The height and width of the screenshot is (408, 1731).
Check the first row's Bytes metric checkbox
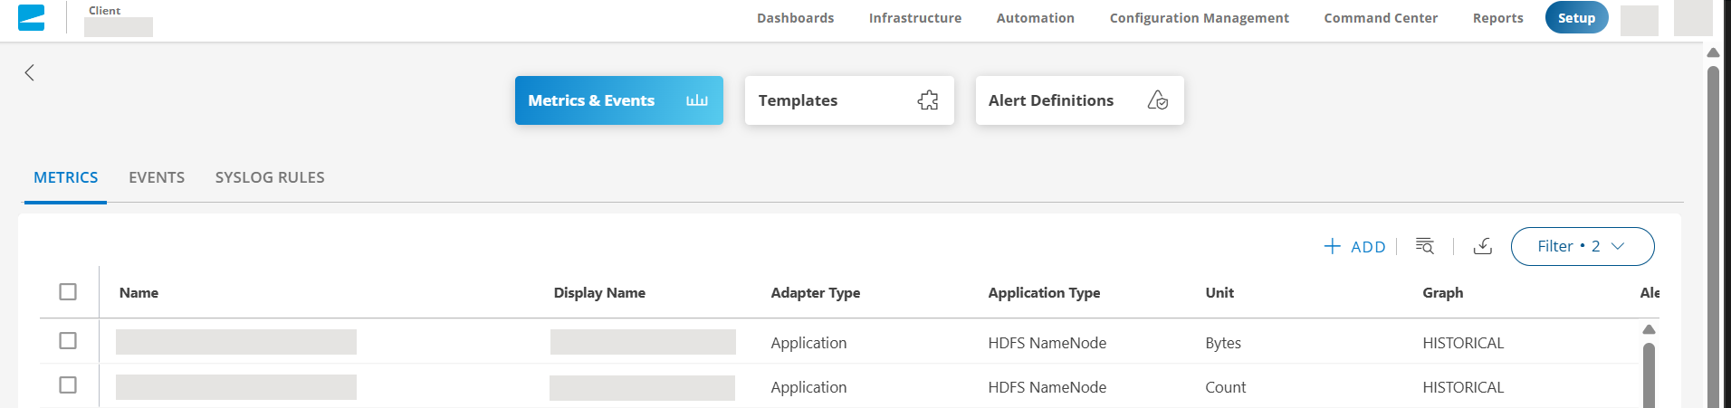click(x=68, y=341)
